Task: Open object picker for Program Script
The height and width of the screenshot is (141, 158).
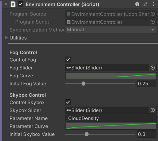Action: coord(153,22)
